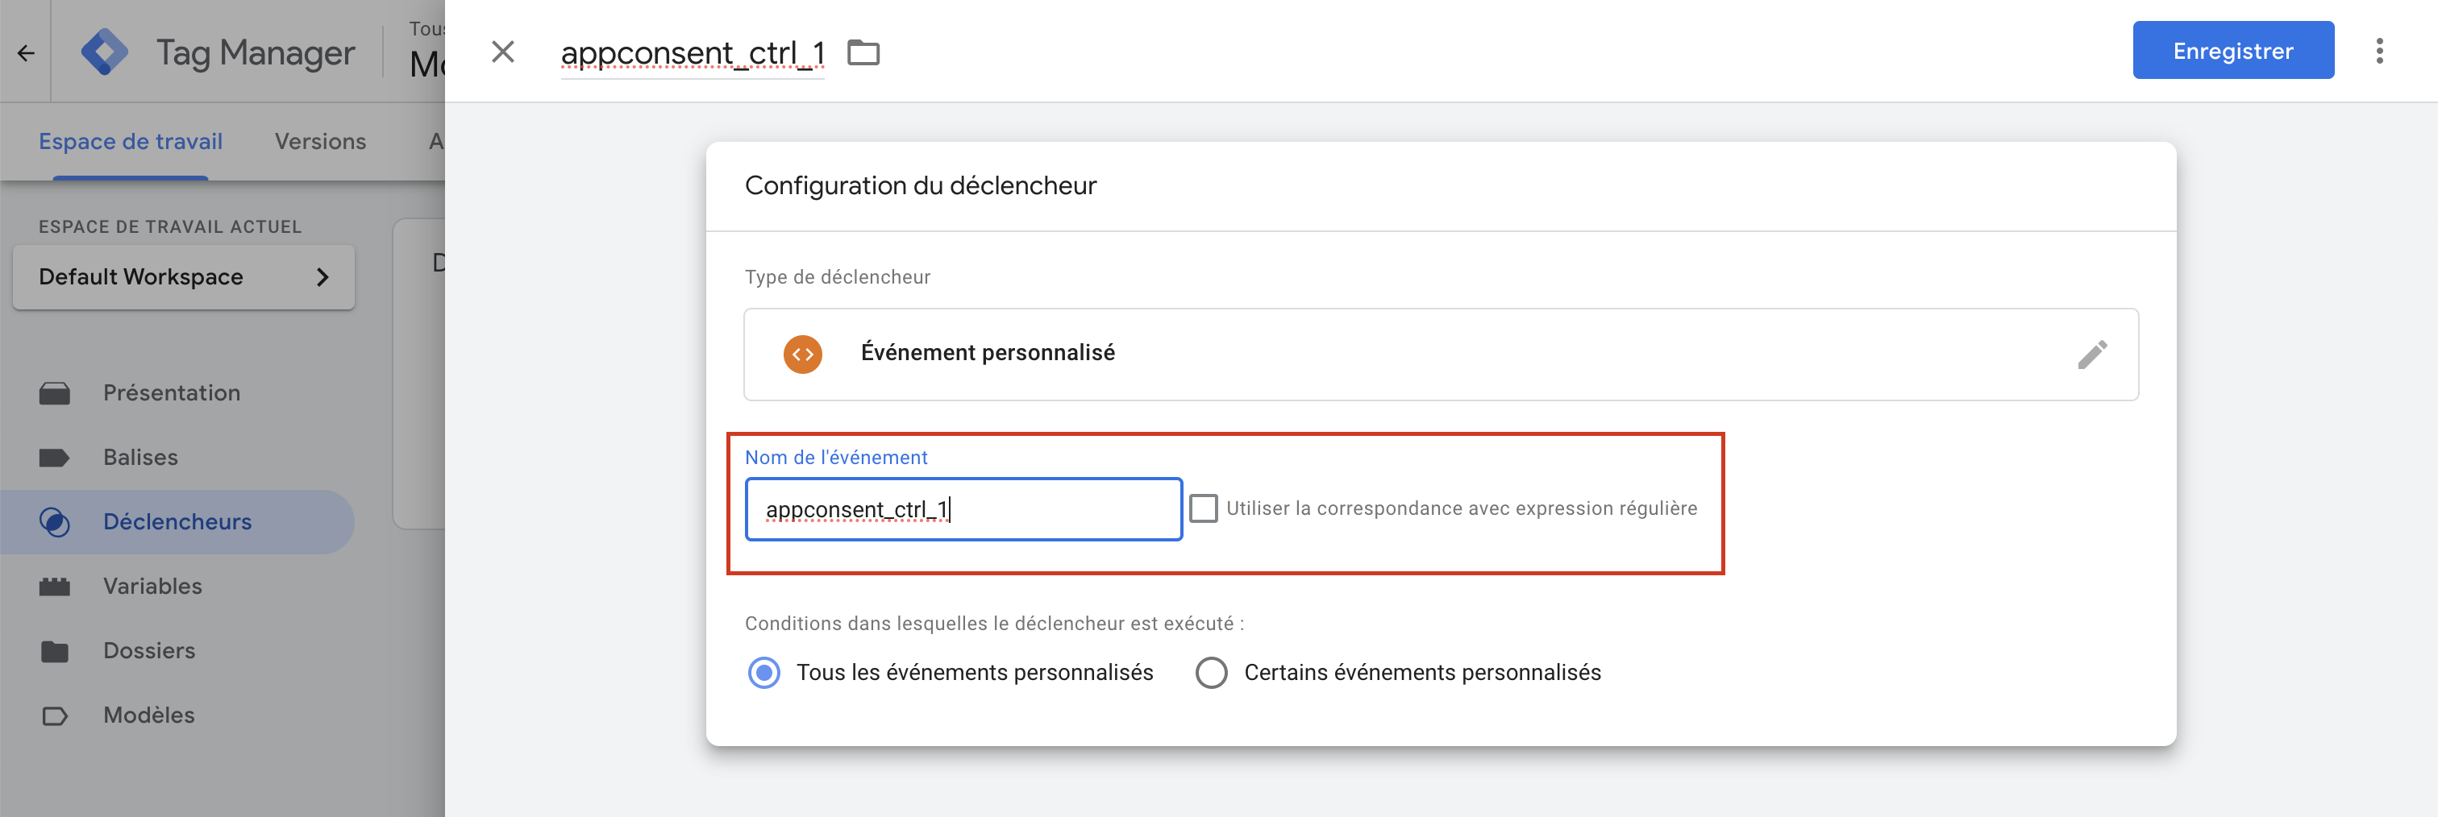Click the Enregistrer button
This screenshot has width=2438, height=817.
coord(2232,51)
